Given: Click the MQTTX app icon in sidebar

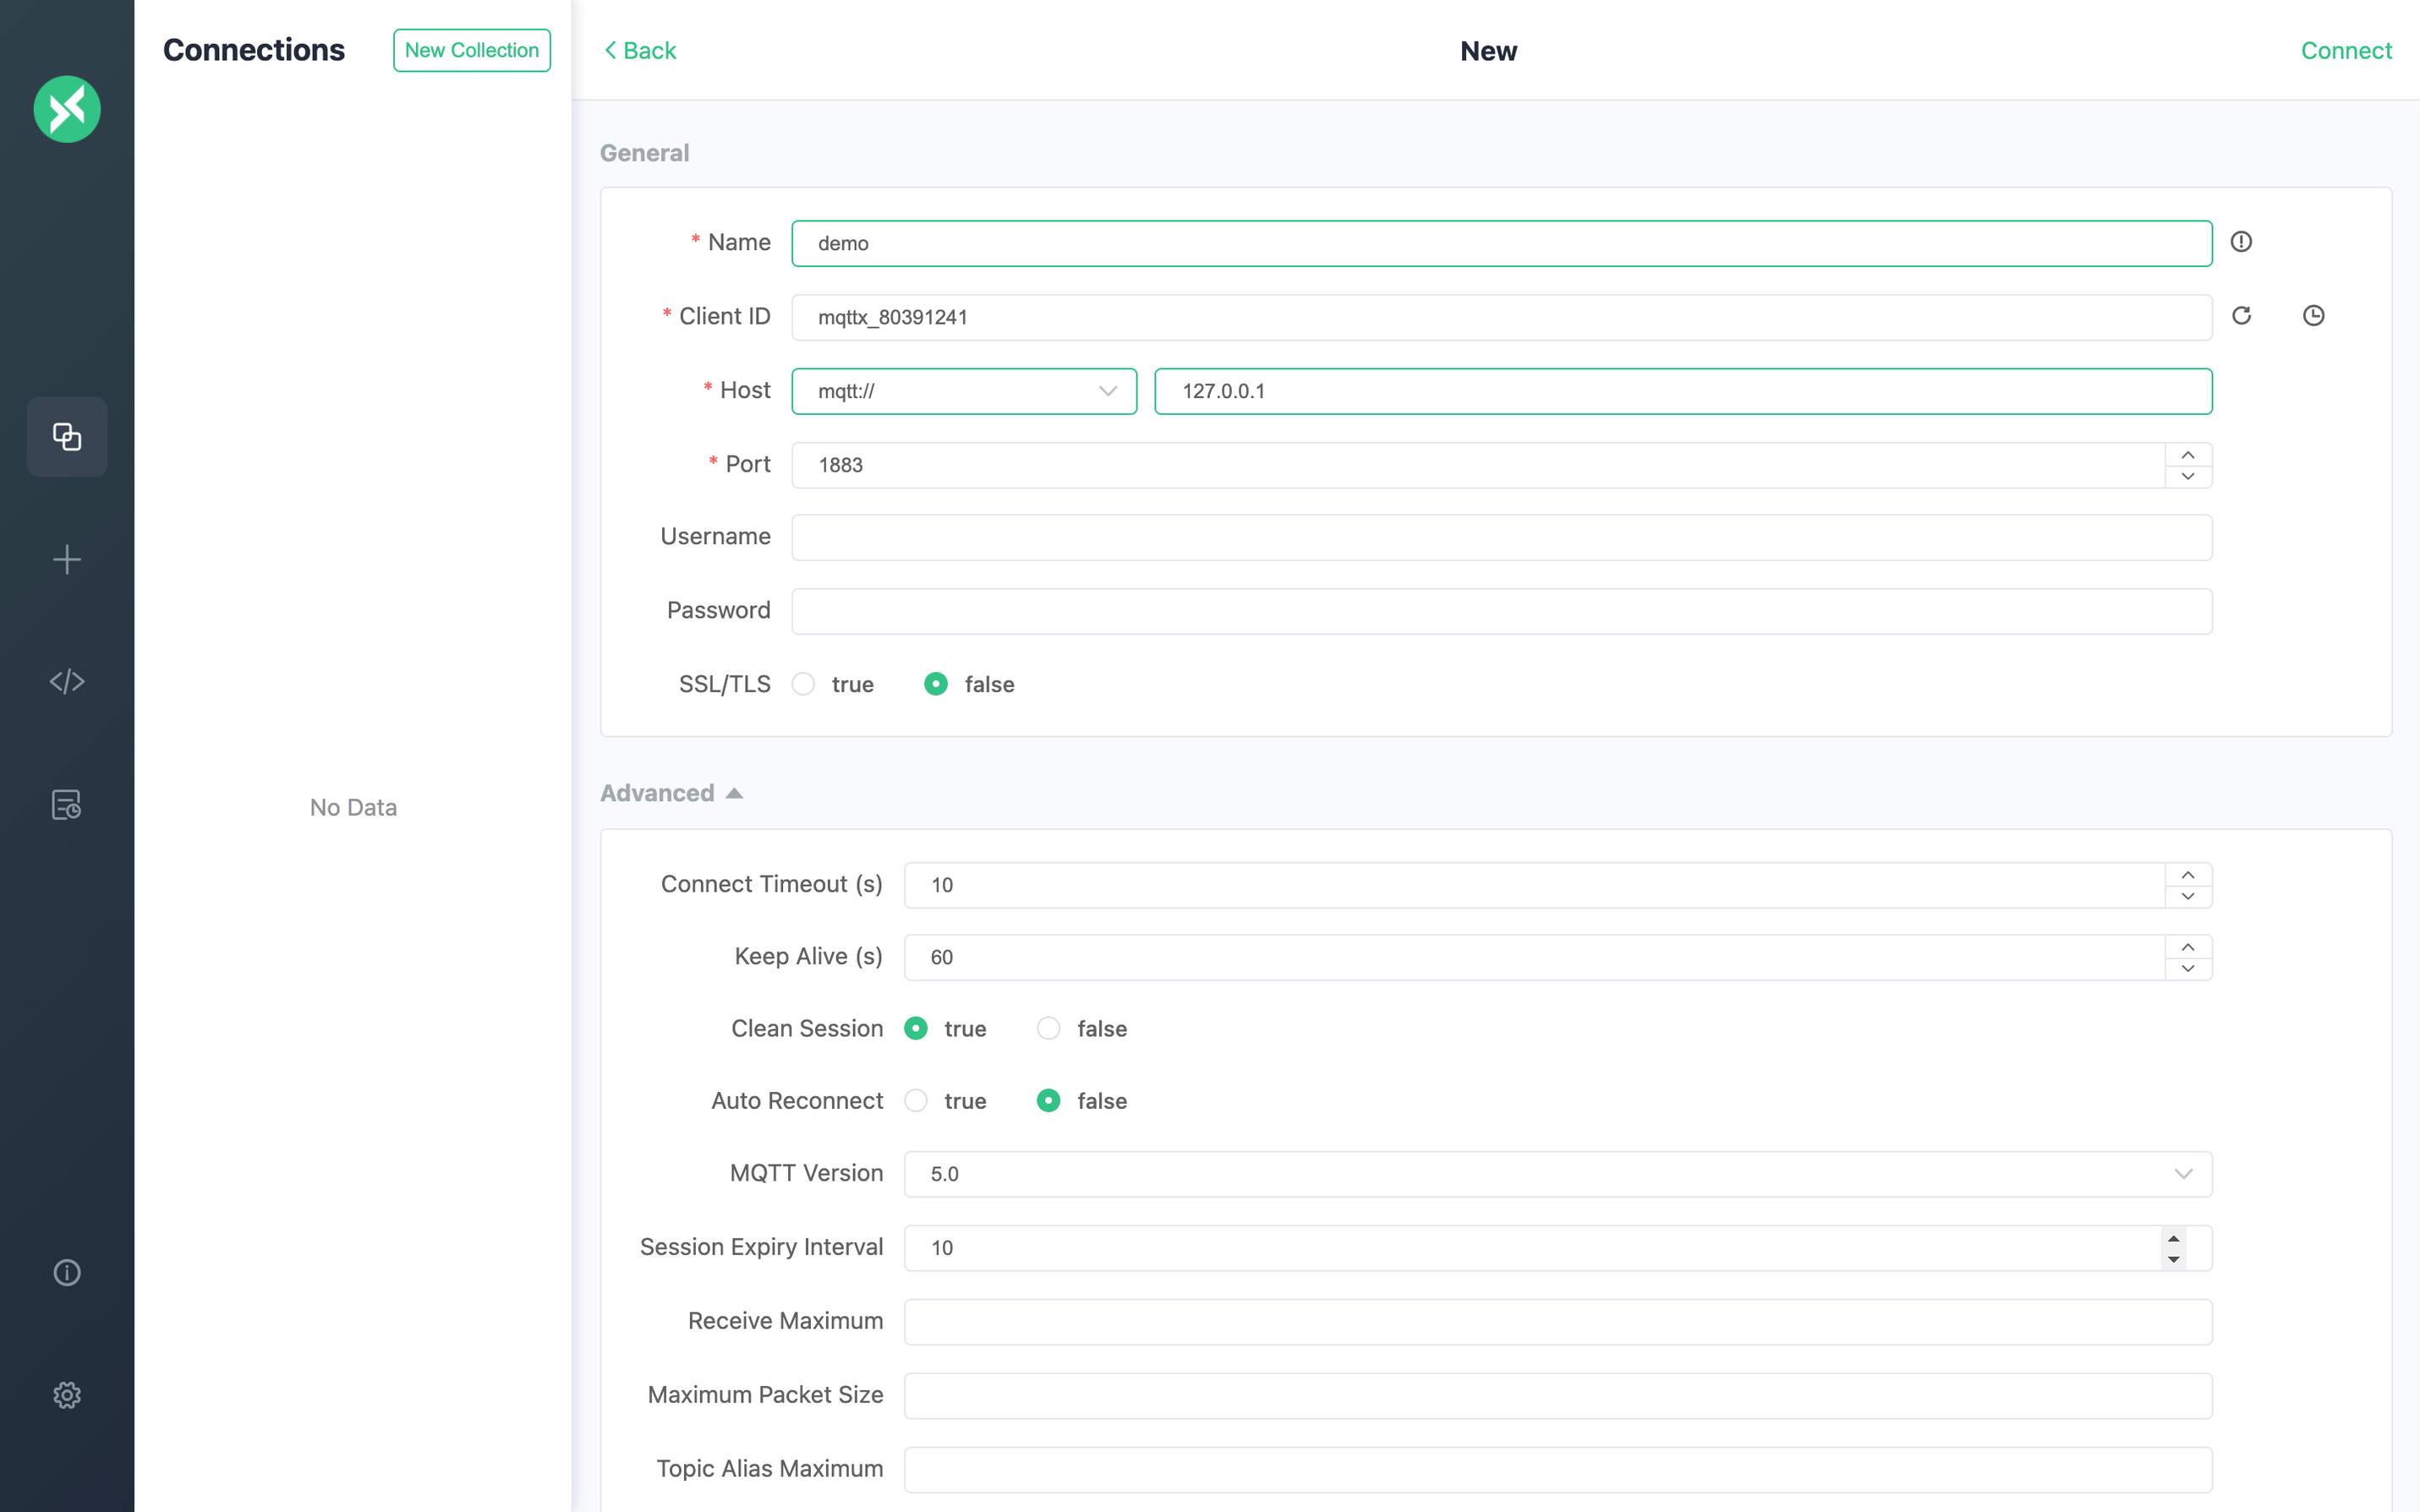Looking at the screenshot, I should click(x=66, y=110).
